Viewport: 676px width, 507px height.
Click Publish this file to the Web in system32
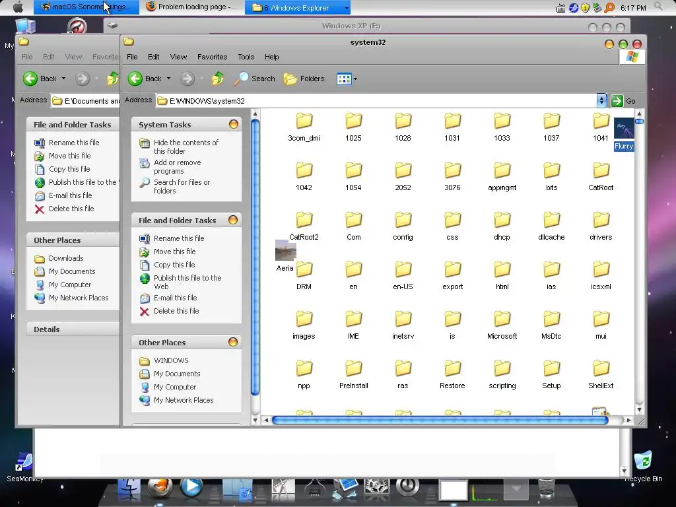point(187,282)
